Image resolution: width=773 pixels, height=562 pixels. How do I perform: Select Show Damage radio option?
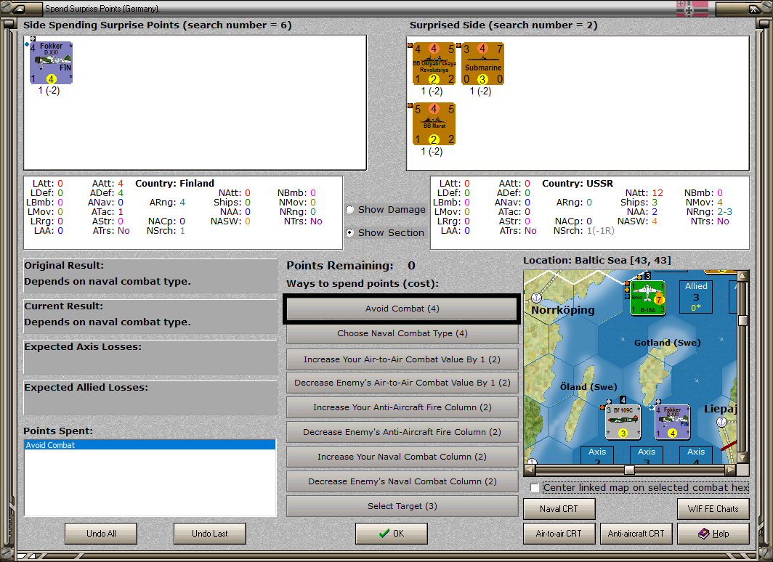click(350, 209)
